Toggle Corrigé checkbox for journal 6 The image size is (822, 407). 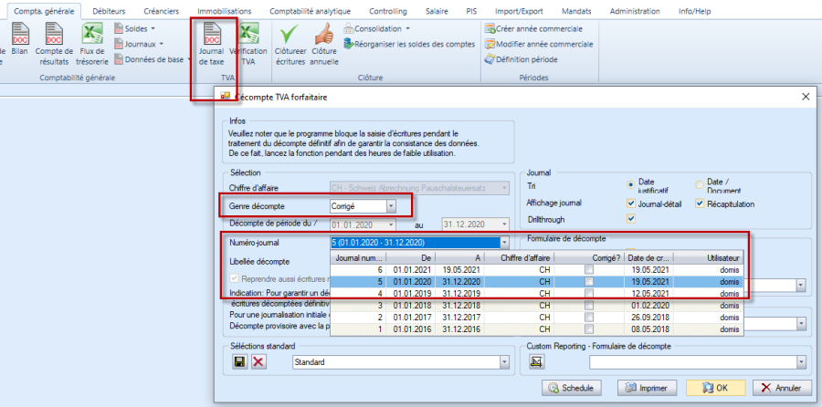point(589,270)
